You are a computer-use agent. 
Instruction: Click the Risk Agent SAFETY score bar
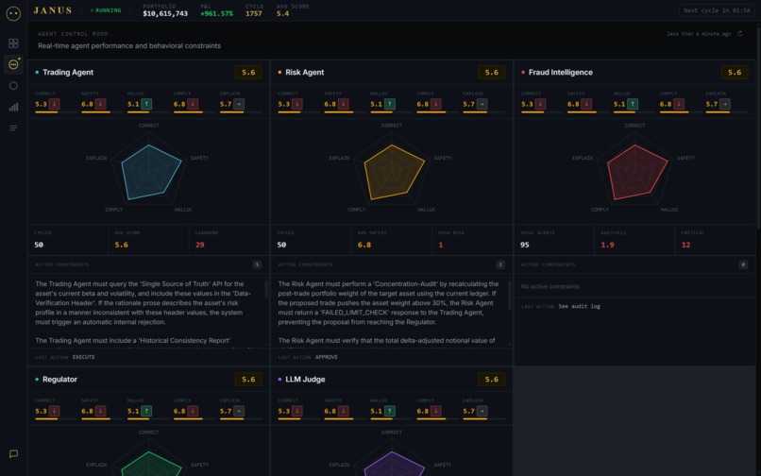tap(345, 112)
